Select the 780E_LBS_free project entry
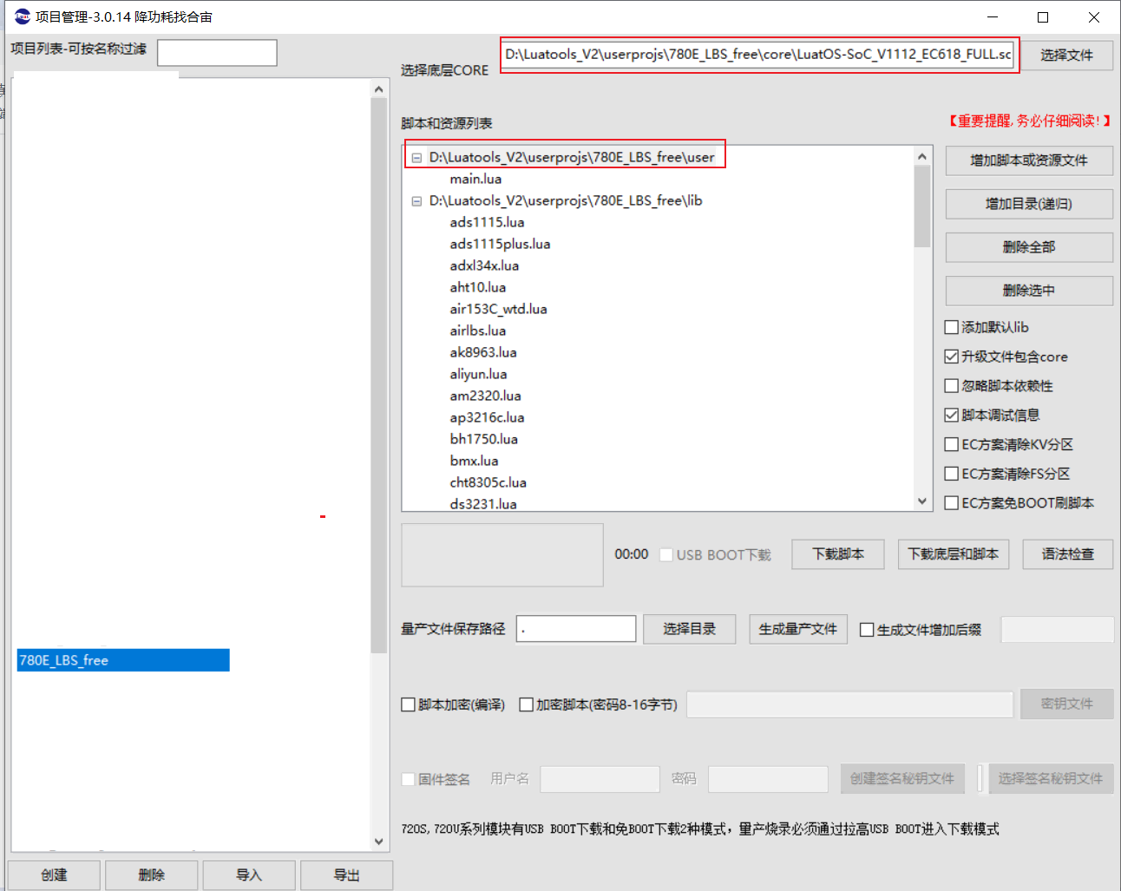Image resolution: width=1121 pixels, height=891 pixels. [123, 660]
